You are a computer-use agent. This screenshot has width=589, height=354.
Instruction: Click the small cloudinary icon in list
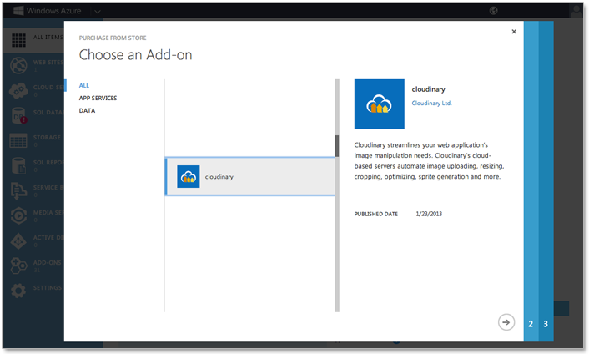(189, 177)
